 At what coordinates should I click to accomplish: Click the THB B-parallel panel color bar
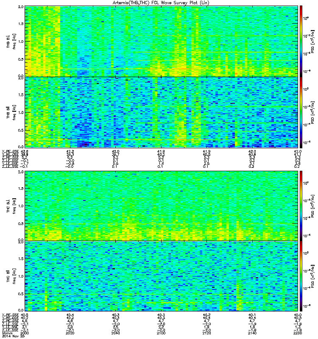click(301, 112)
